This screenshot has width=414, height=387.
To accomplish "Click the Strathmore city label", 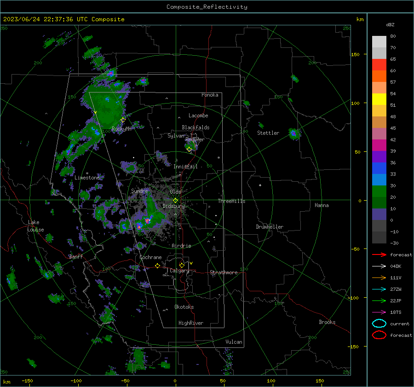I will click(x=224, y=272).
